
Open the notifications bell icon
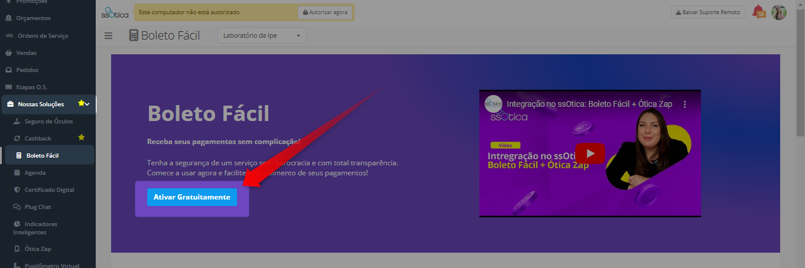[x=758, y=11]
